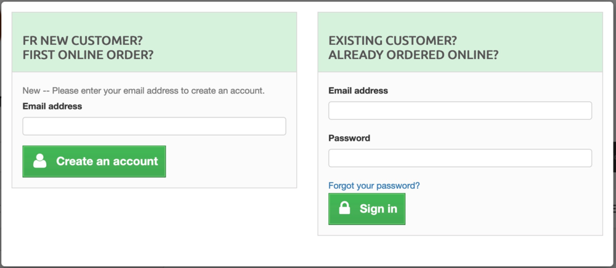Select the FR NEW CUSTOMER? heading text

[x=83, y=41]
